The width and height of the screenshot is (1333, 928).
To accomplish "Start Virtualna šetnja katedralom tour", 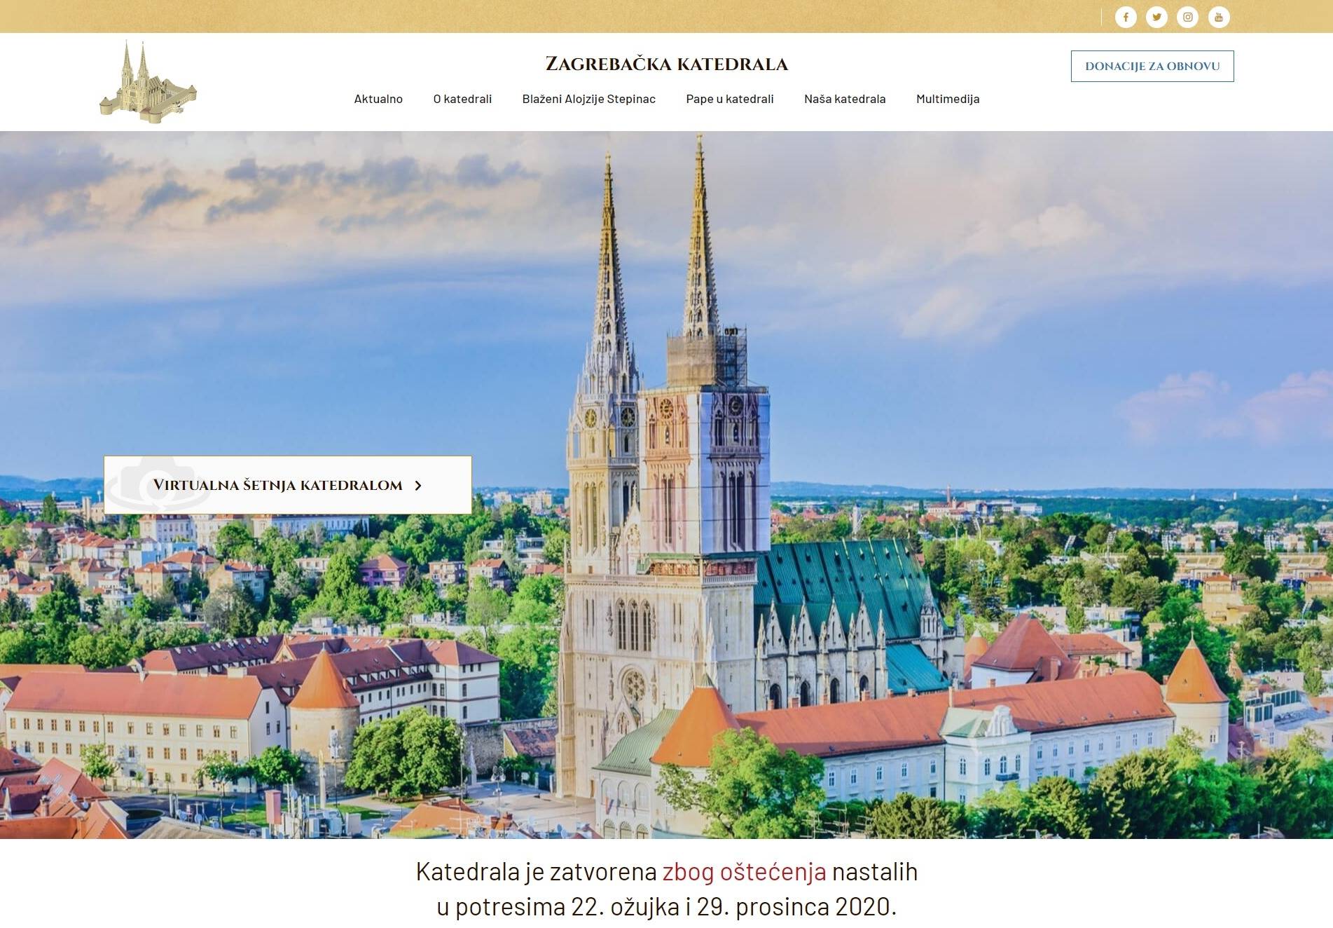I will (288, 485).
